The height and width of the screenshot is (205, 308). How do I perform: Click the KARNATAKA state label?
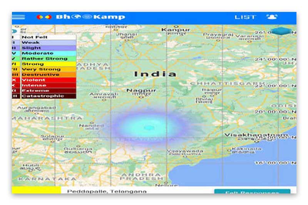pyautogui.click(x=47, y=179)
